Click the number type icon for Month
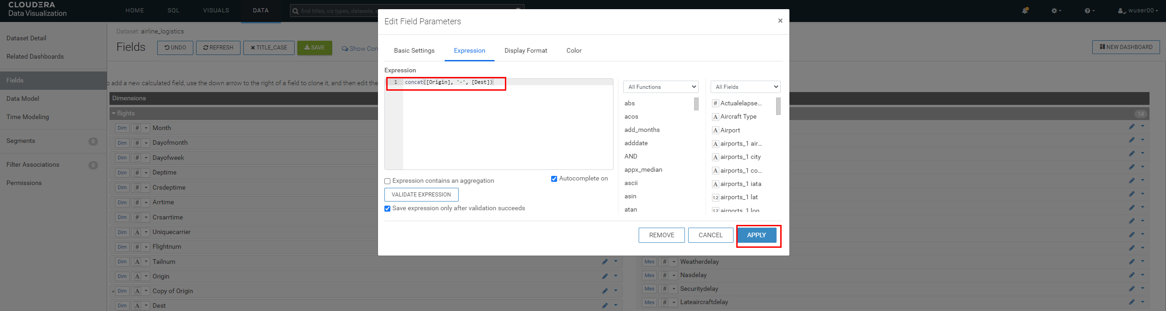This screenshot has height=311, width=1166. [137, 128]
